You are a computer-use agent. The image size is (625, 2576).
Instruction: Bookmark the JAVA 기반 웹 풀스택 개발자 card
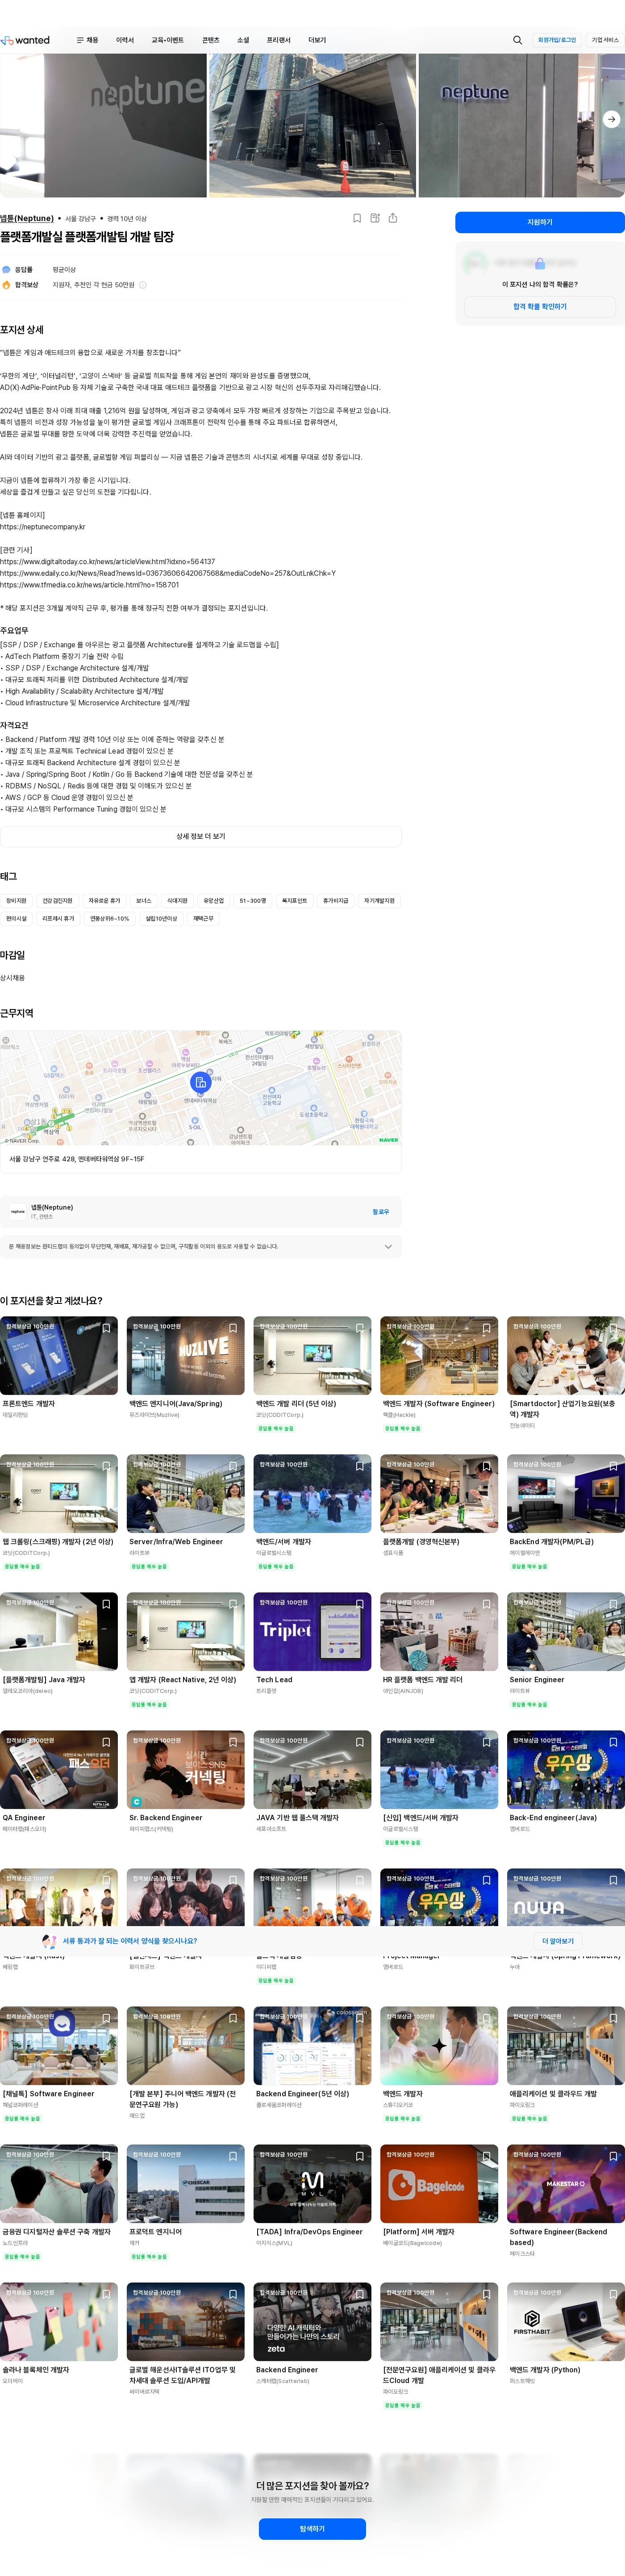click(360, 1743)
